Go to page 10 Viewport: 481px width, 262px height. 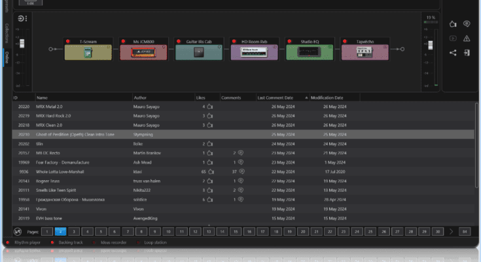coord(169,231)
